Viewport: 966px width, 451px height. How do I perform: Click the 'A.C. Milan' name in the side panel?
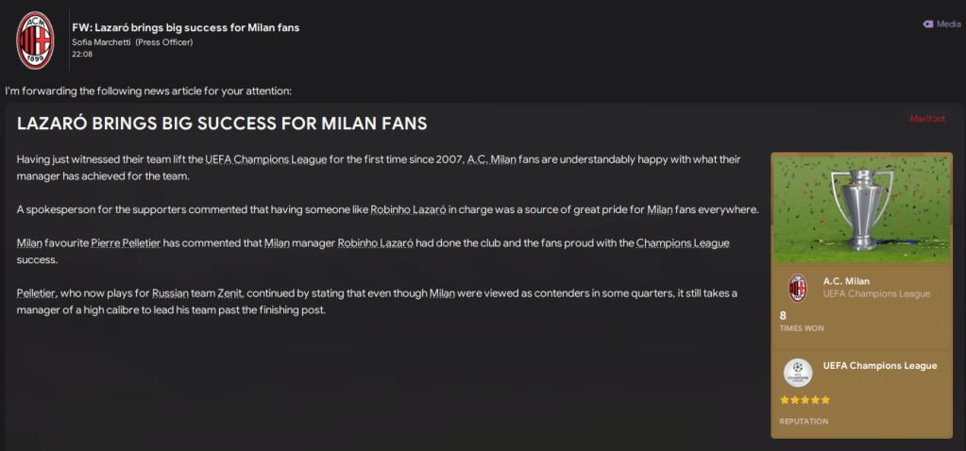pos(847,280)
